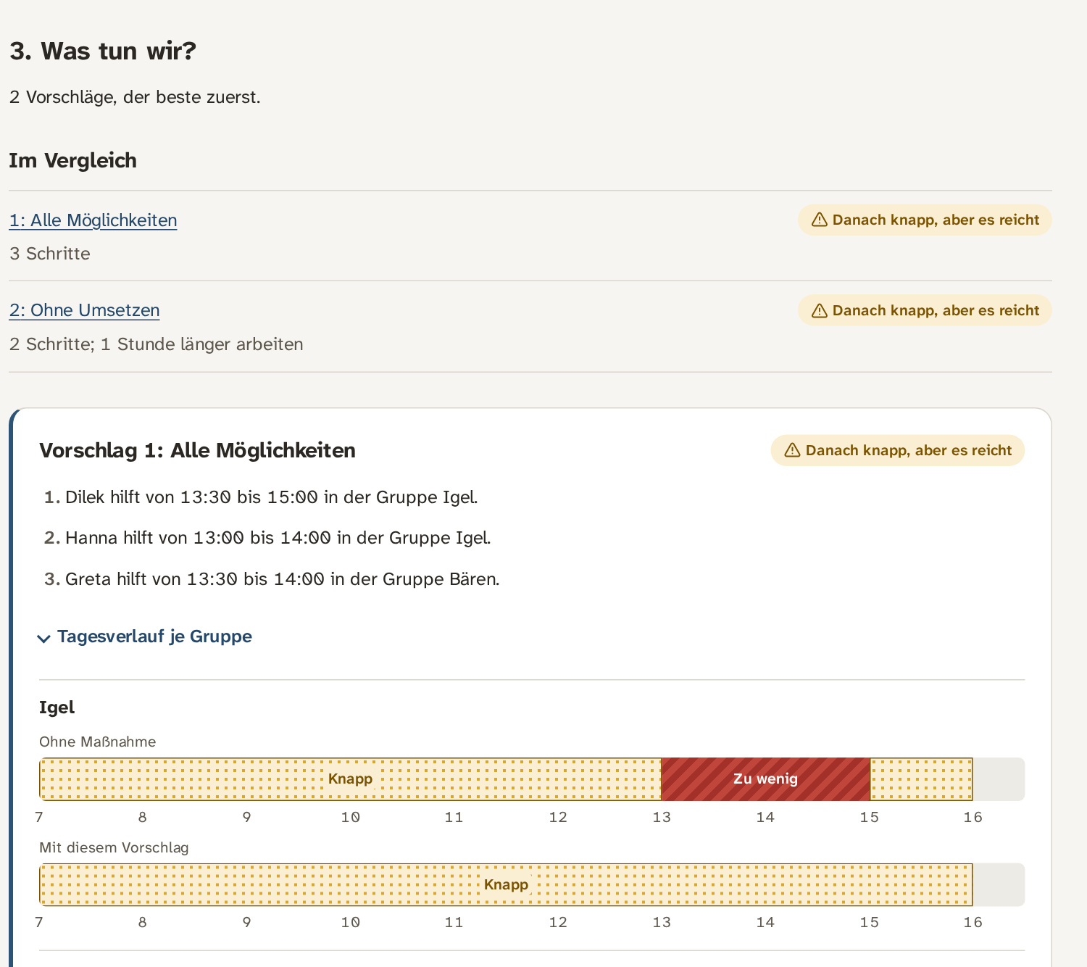Screen dimensions: 1087x967
Task: Collapse the 'Tagesverlauf je Gruppe' section
Action: pyautogui.click(x=146, y=636)
